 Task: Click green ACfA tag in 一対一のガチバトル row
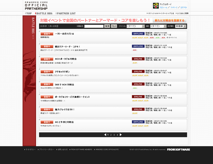157,38
